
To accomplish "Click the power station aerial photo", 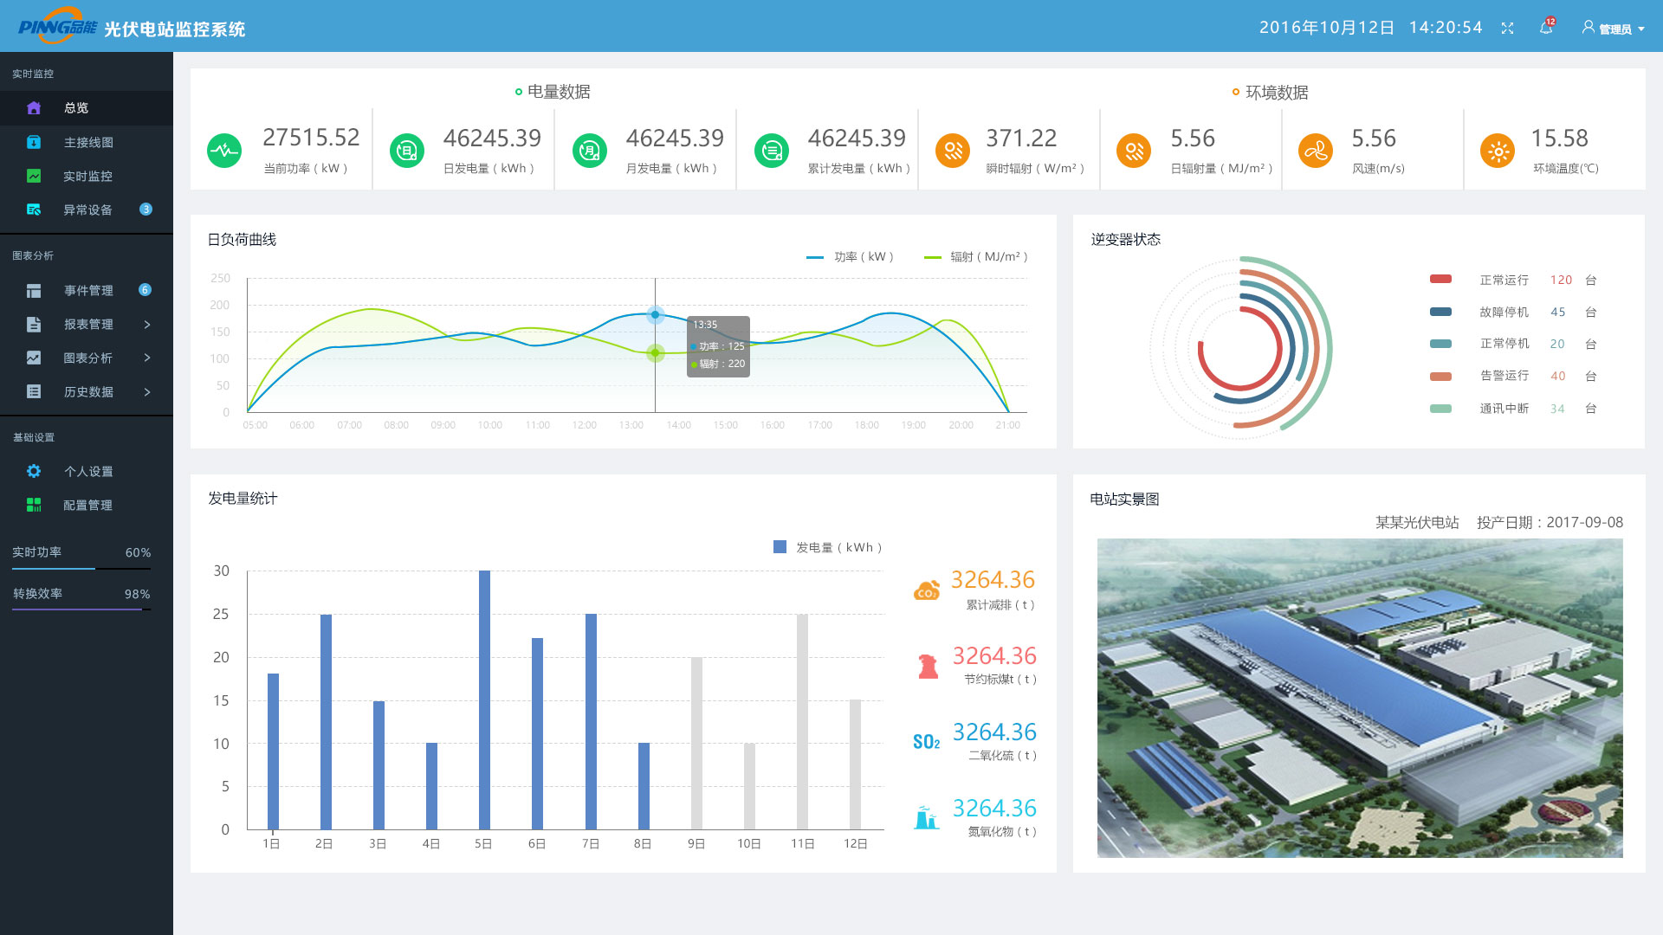I will point(1360,698).
